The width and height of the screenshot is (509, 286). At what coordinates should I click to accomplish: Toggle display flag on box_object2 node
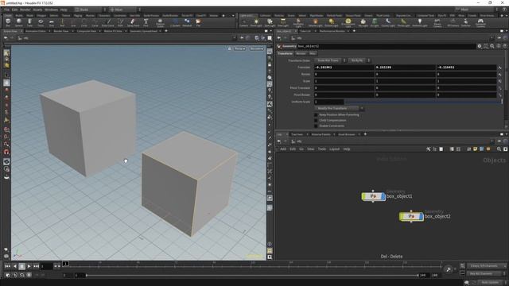tap(422, 216)
